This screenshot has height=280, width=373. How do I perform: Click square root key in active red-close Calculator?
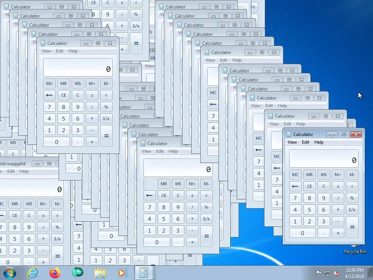(x=352, y=186)
